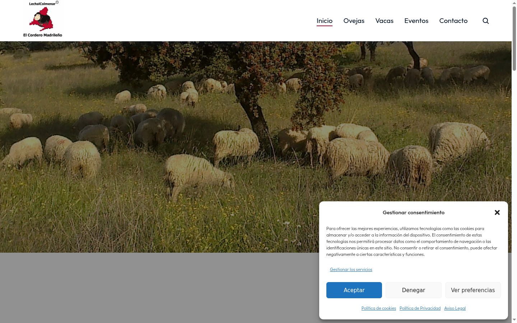Navigate to the Vacas section
The width and height of the screenshot is (517, 323).
click(x=385, y=21)
